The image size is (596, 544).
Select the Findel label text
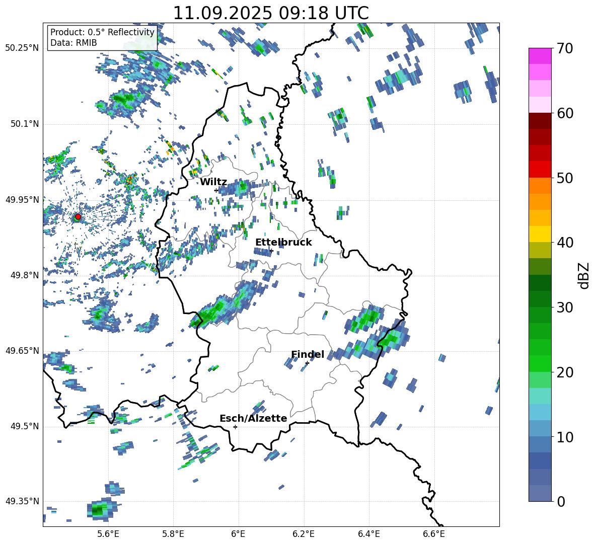(x=307, y=355)
